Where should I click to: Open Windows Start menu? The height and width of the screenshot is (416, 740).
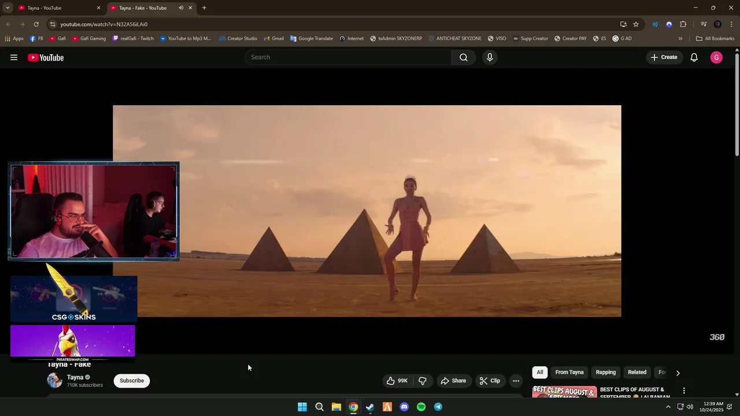[302, 407]
